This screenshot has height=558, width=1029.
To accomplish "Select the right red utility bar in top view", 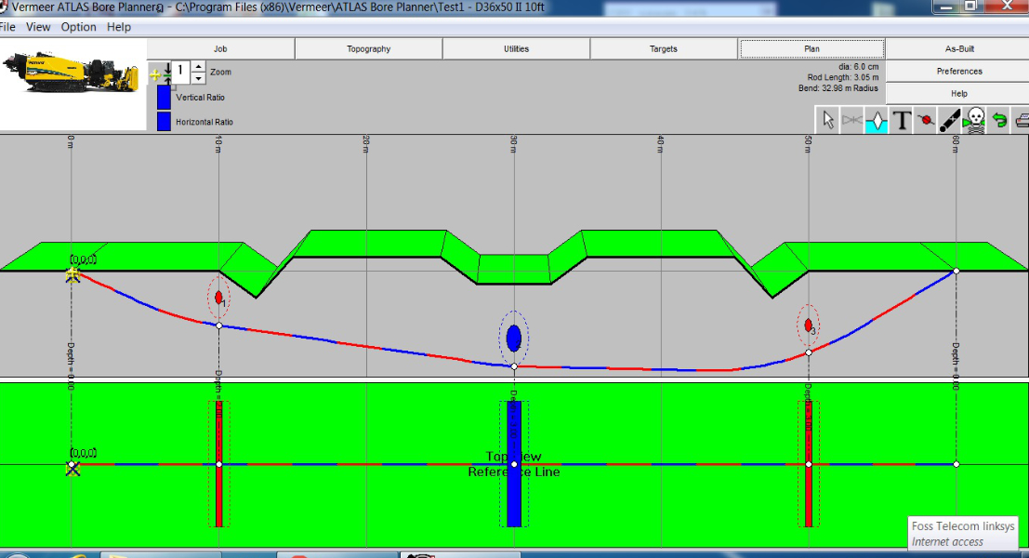I will click(x=809, y=463).
